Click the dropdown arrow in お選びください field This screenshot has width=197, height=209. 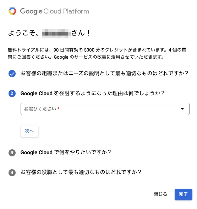(182, 109)
